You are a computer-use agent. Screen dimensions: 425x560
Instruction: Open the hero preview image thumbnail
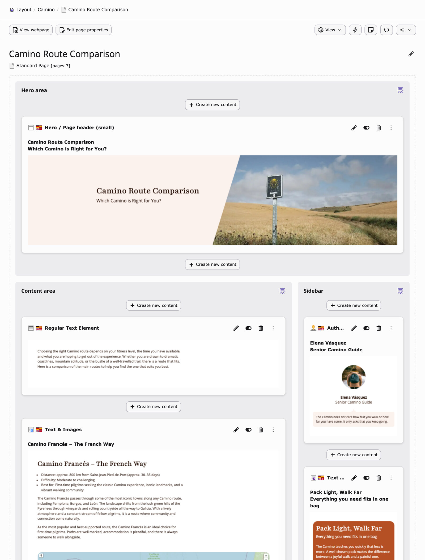(212, 200)
